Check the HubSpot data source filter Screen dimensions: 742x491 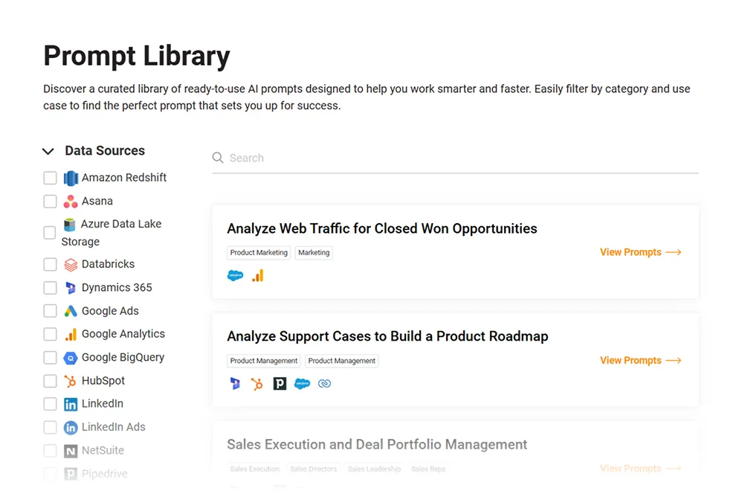(x=50, y=380)
